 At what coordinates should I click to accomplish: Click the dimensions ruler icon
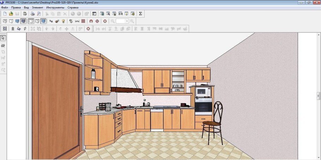tap(77, 21)
